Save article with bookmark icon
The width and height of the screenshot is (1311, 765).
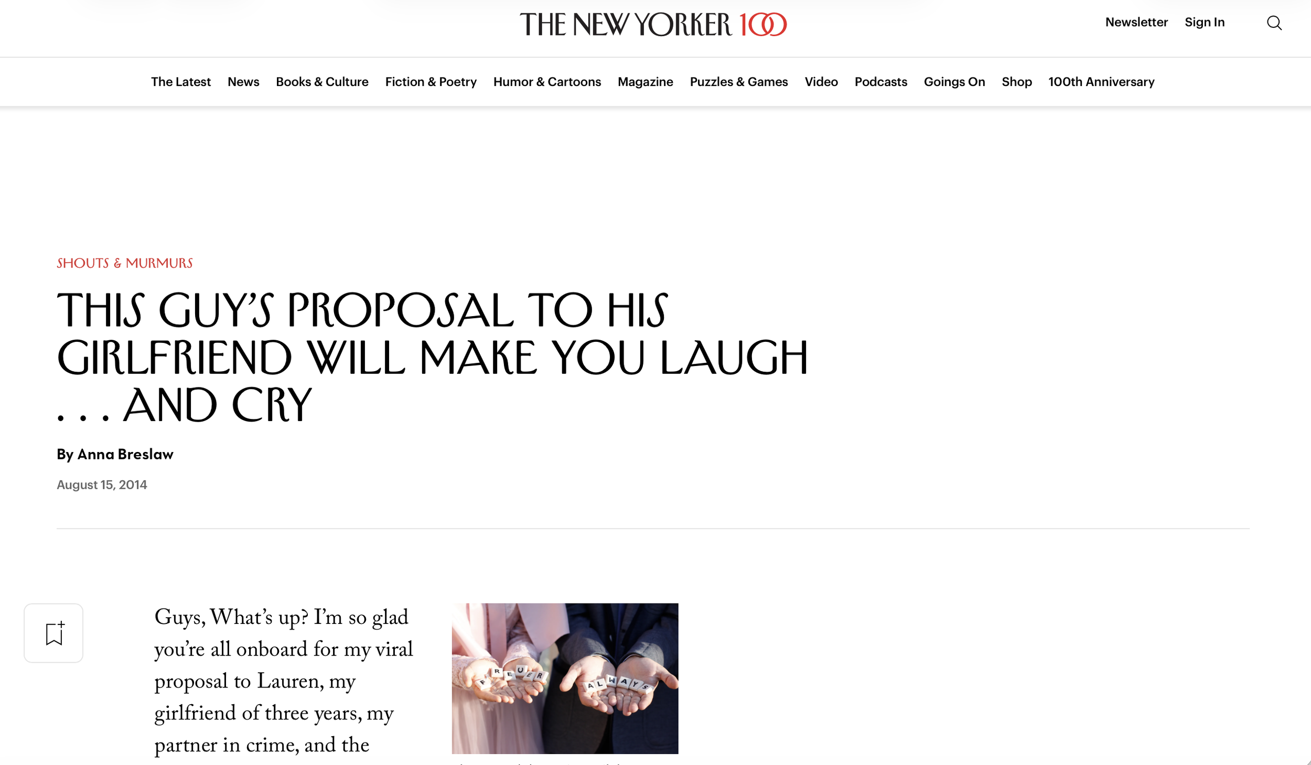(53, 633)
